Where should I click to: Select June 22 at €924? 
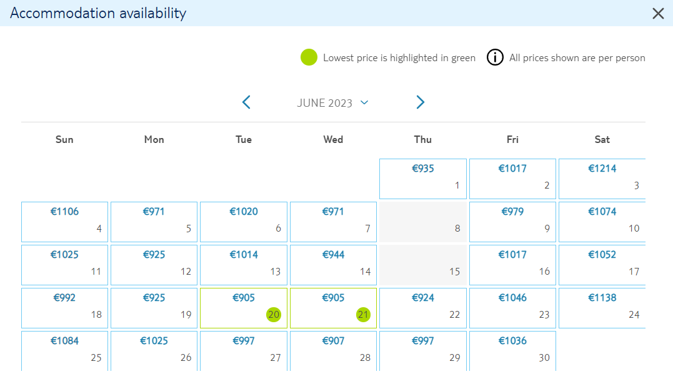(423, 308)
